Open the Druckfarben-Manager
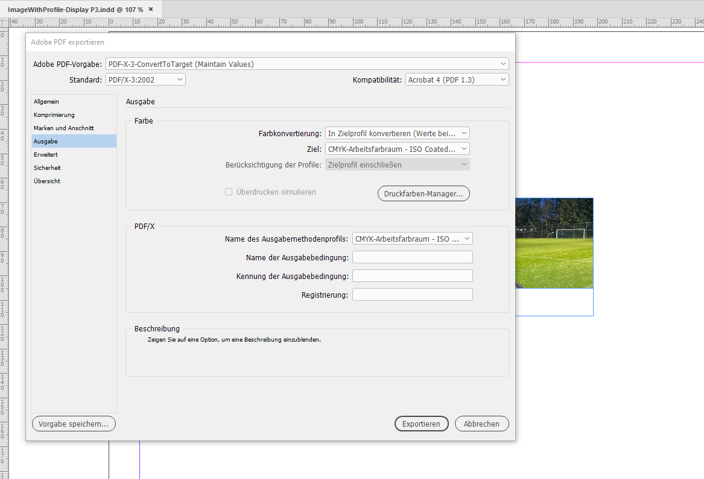Viewport: 704px width, 479px height. point(423,193)
